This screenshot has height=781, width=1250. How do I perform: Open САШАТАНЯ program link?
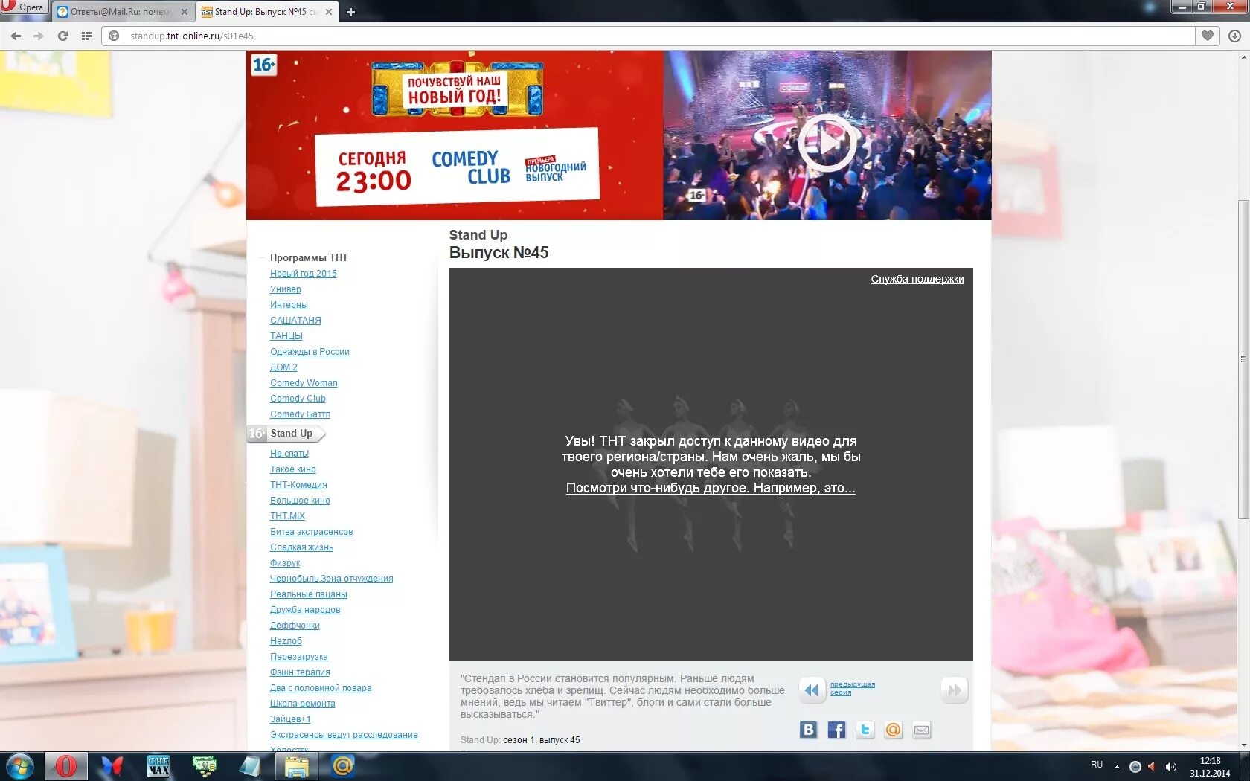pyautogui.click(x=295, y=321)
